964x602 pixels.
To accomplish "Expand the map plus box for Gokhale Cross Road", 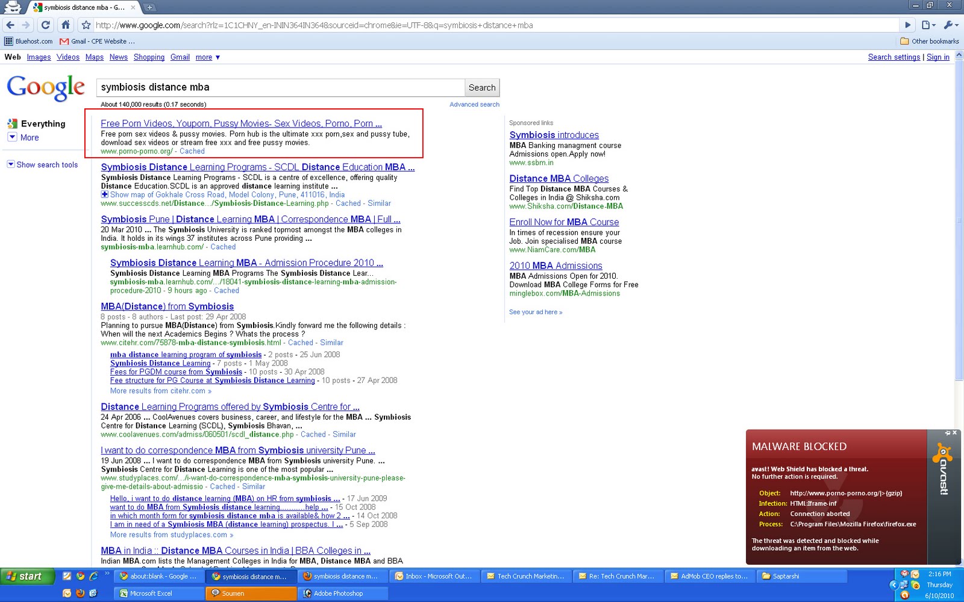I will [104, 194].
